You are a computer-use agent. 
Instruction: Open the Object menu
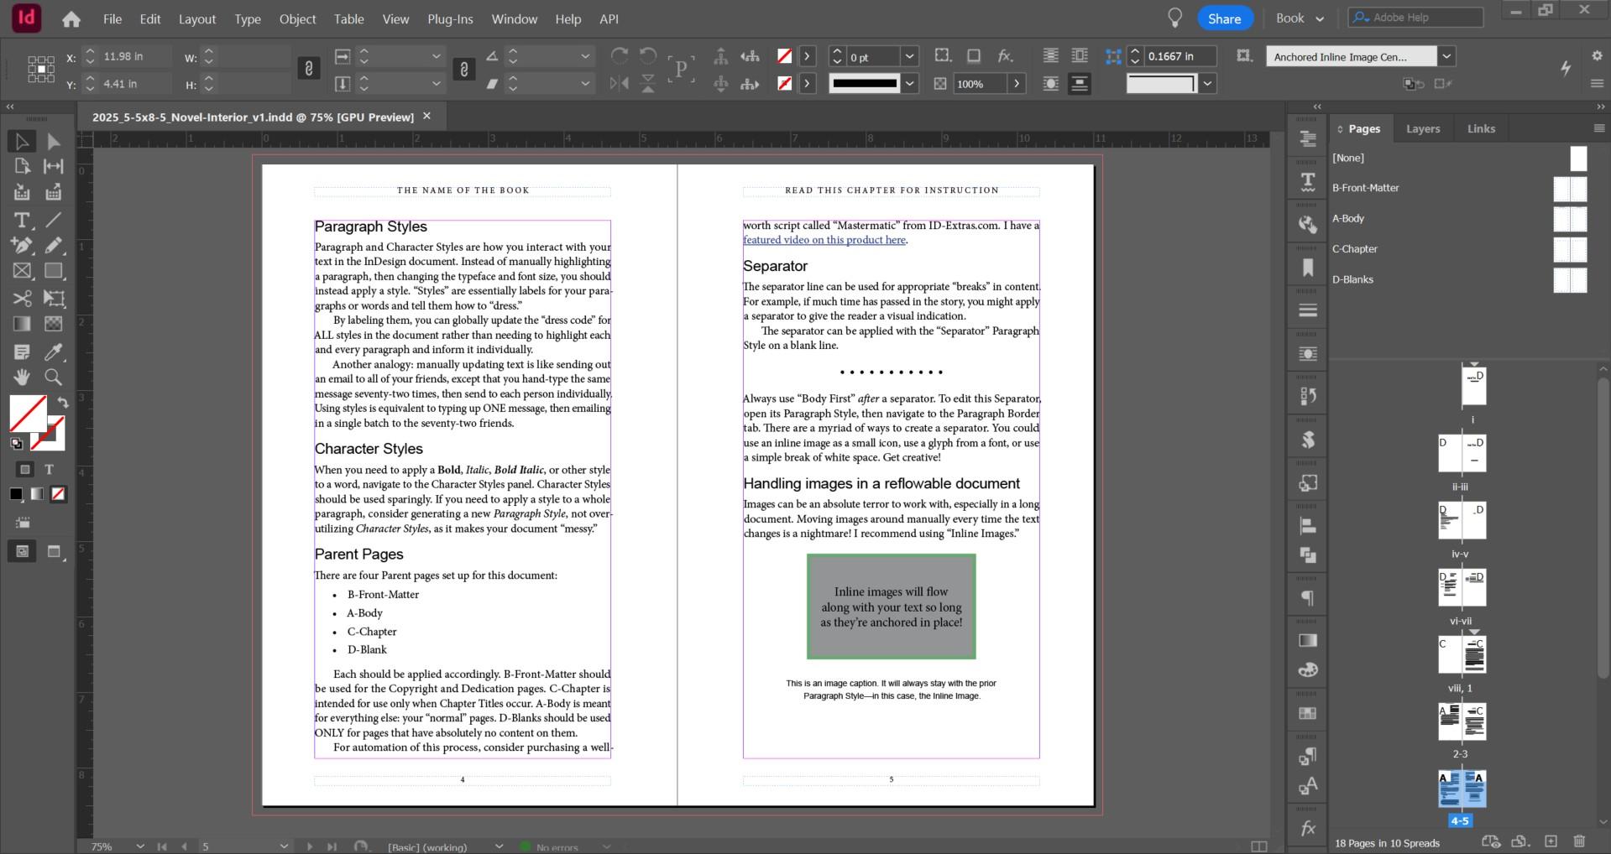[x=297, y=18]
